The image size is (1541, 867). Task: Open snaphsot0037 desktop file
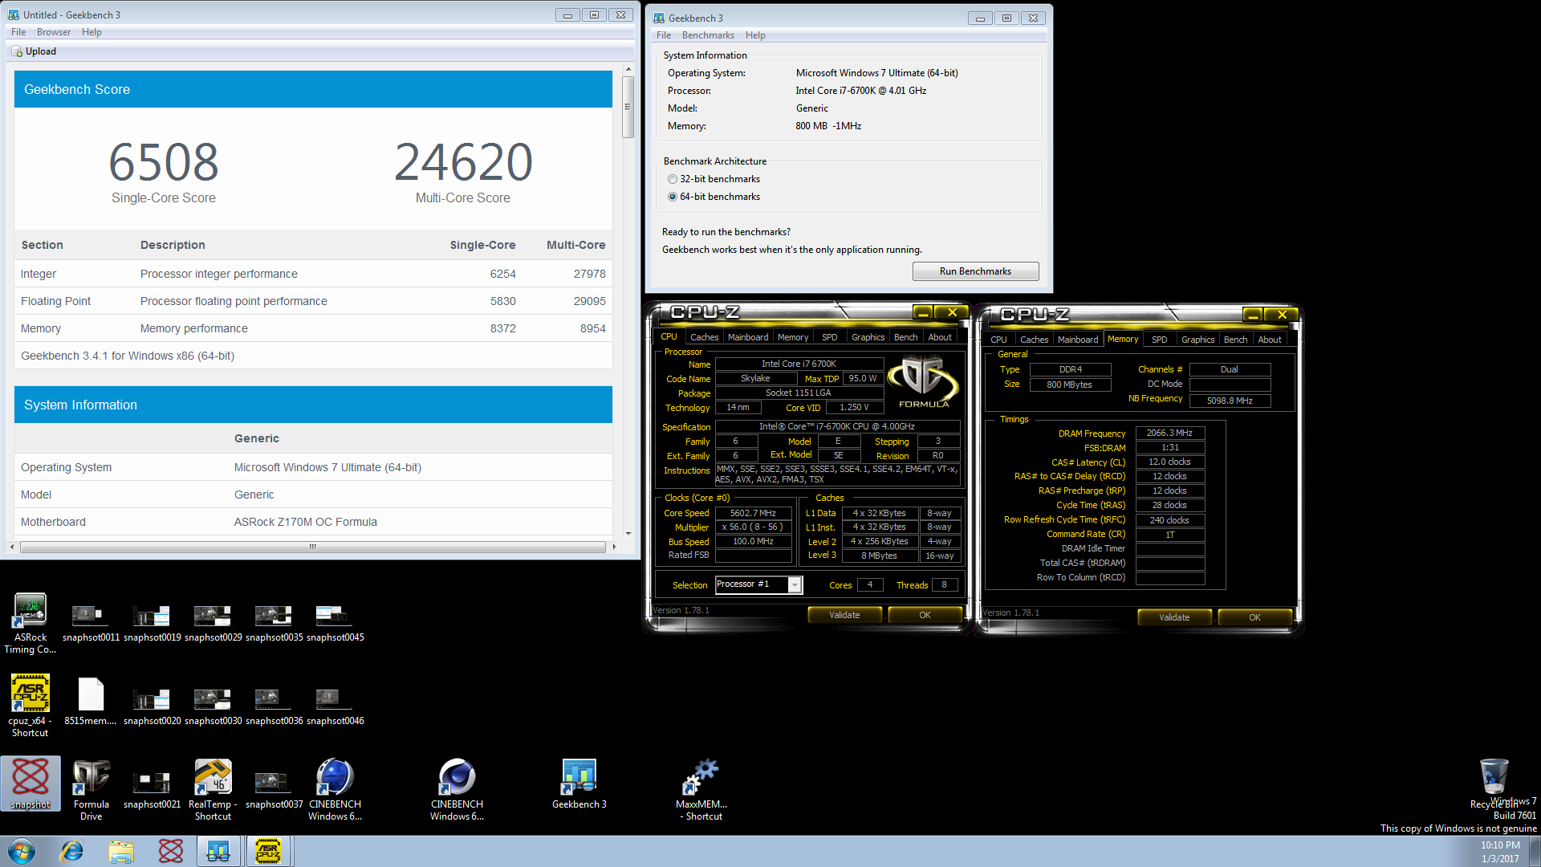274,791
